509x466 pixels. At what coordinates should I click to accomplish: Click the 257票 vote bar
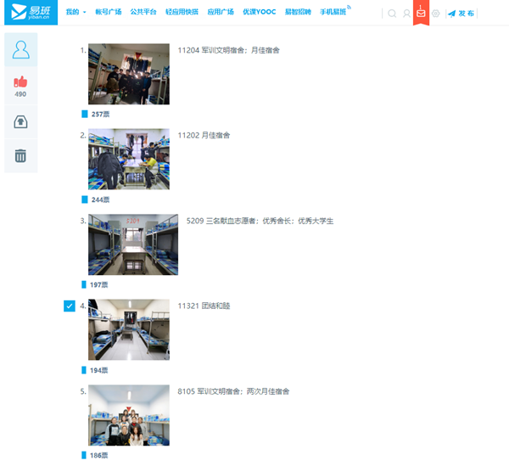(x=84, y=114)
